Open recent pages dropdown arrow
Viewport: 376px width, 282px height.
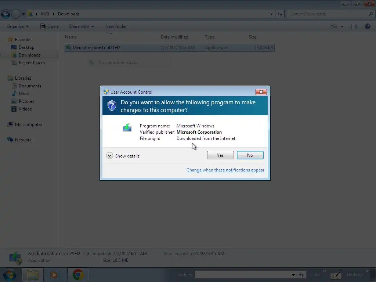[x=23, y=14]
